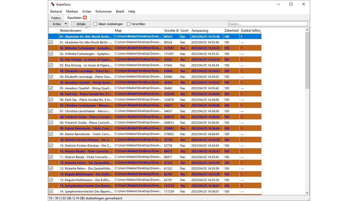The image size is (358, 201).
Task: Uncheck the 05. Amadeus Quartet duplicate checkbox
Action: pyautogui.click(x=51, y=88)
